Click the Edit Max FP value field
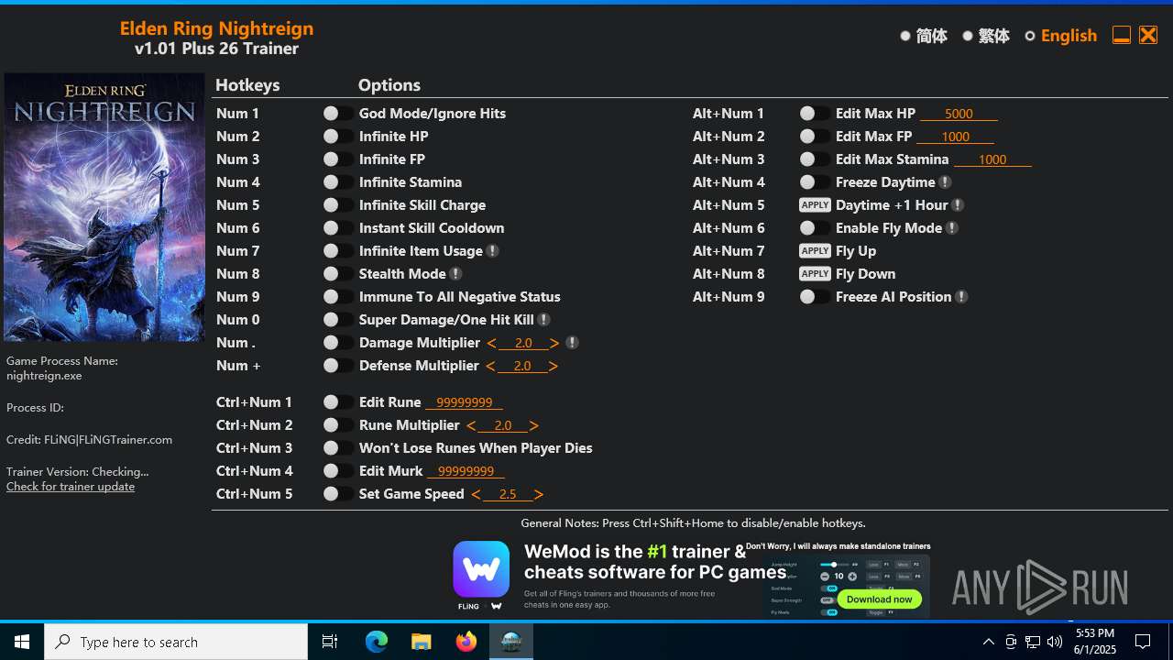 [955, 137]
